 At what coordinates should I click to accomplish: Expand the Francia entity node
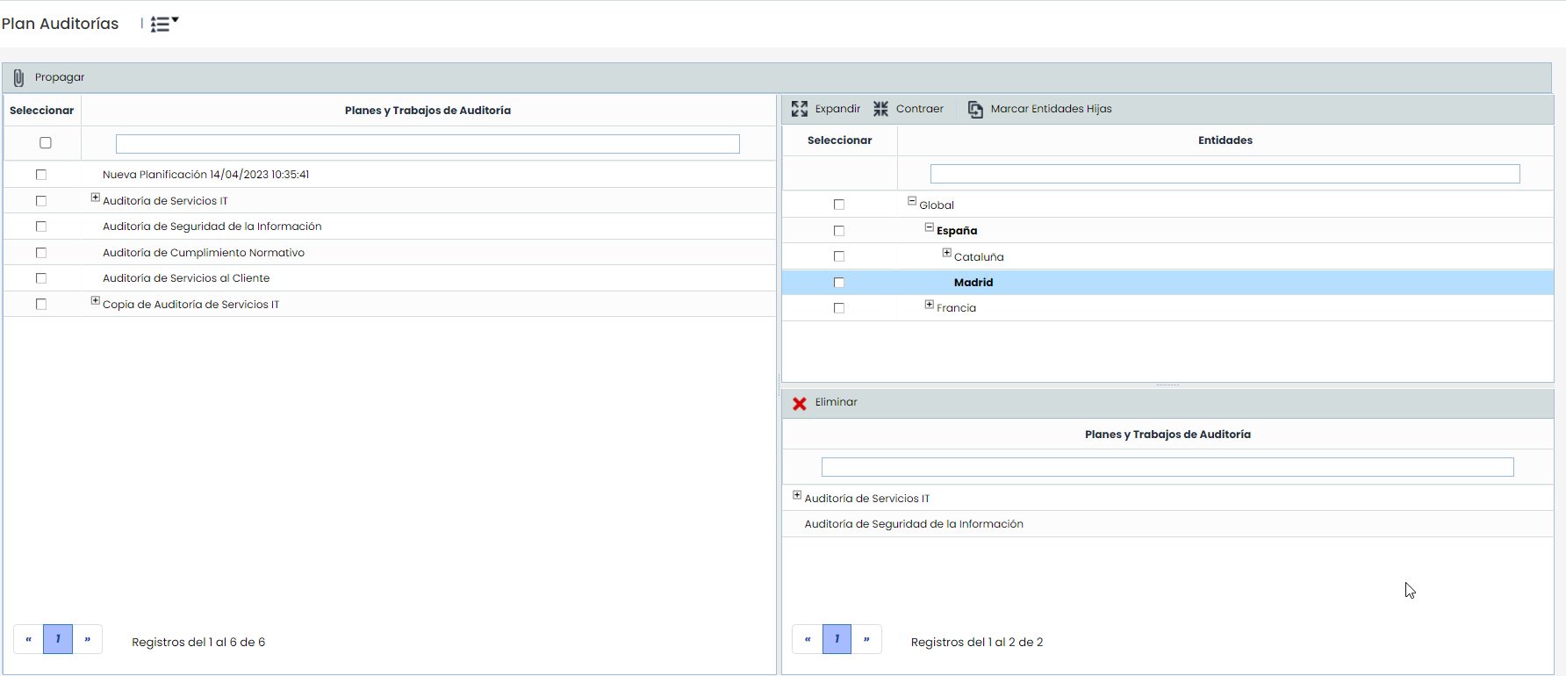[930, 305]
